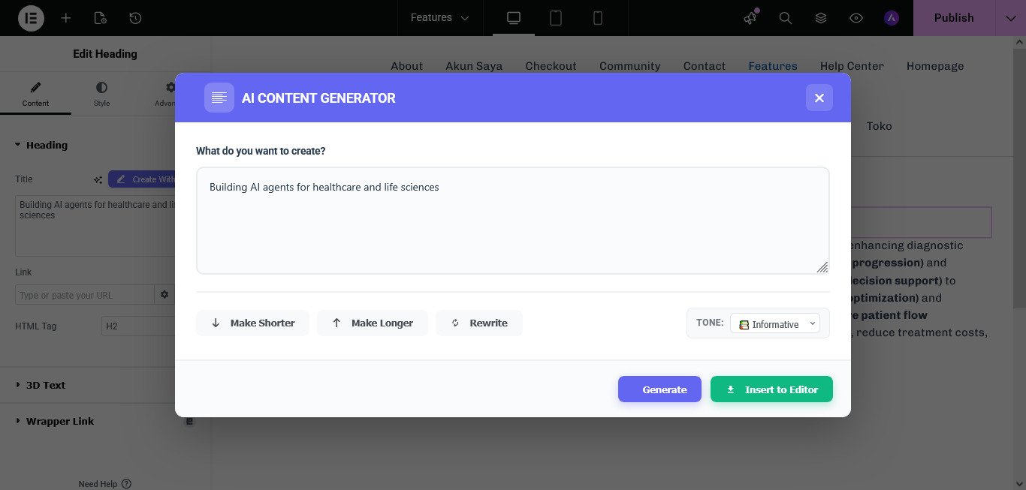Image resolution: width=1026 pixels, height=490 pixels.
Task: Open the Tone Informative dropdown
Action: tap(775, 323)
